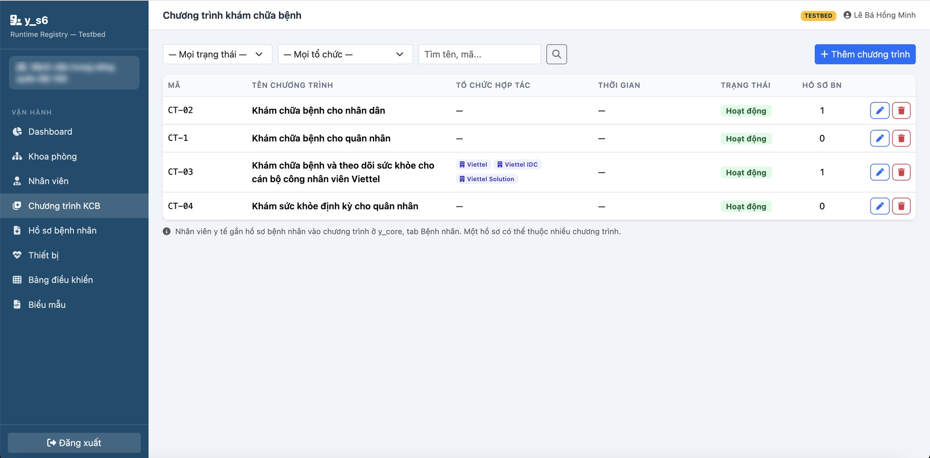The width and height of the screenshot is (930, 458).
Task: Click Hoạt động status in the CT-04 row
Action: 746,206
